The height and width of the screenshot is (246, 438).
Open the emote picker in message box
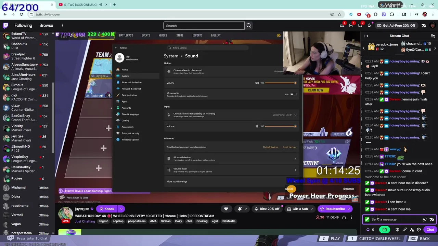coord(425,219)
